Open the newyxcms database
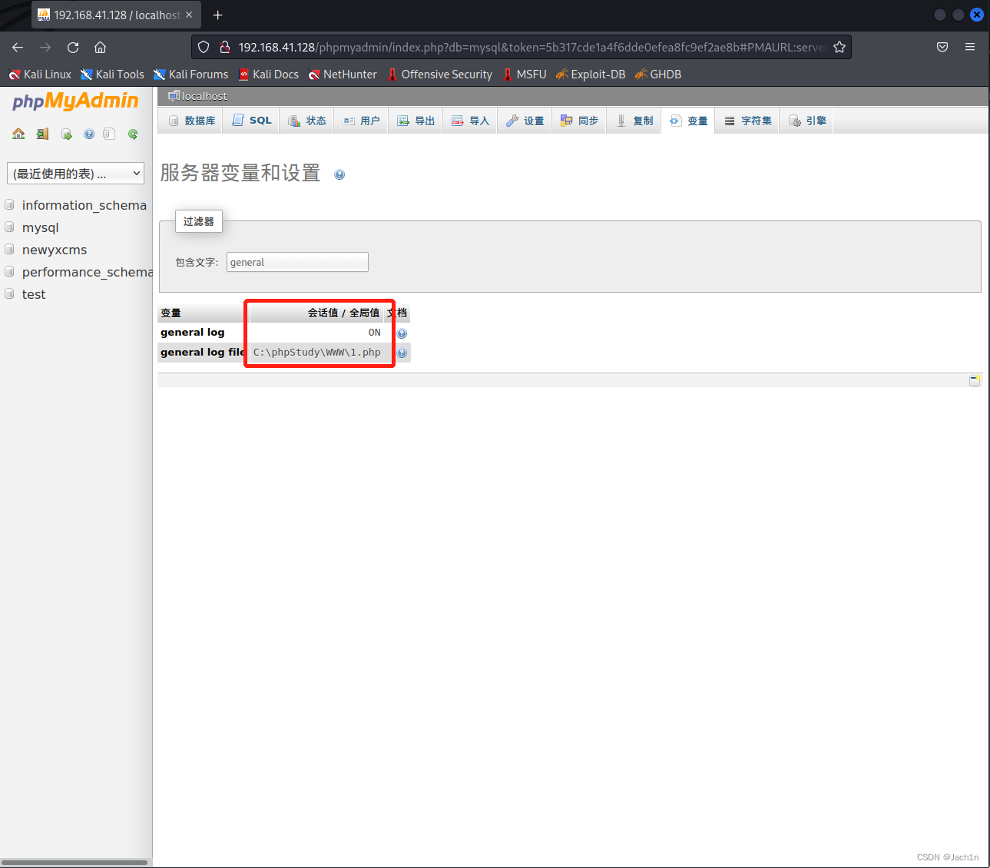This screenshot has width=990, height=868. 55,250
